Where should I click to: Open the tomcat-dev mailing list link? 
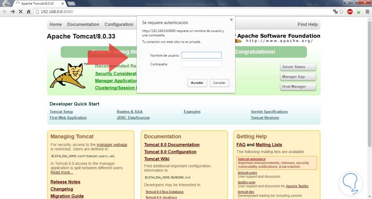tap(246, 192)
